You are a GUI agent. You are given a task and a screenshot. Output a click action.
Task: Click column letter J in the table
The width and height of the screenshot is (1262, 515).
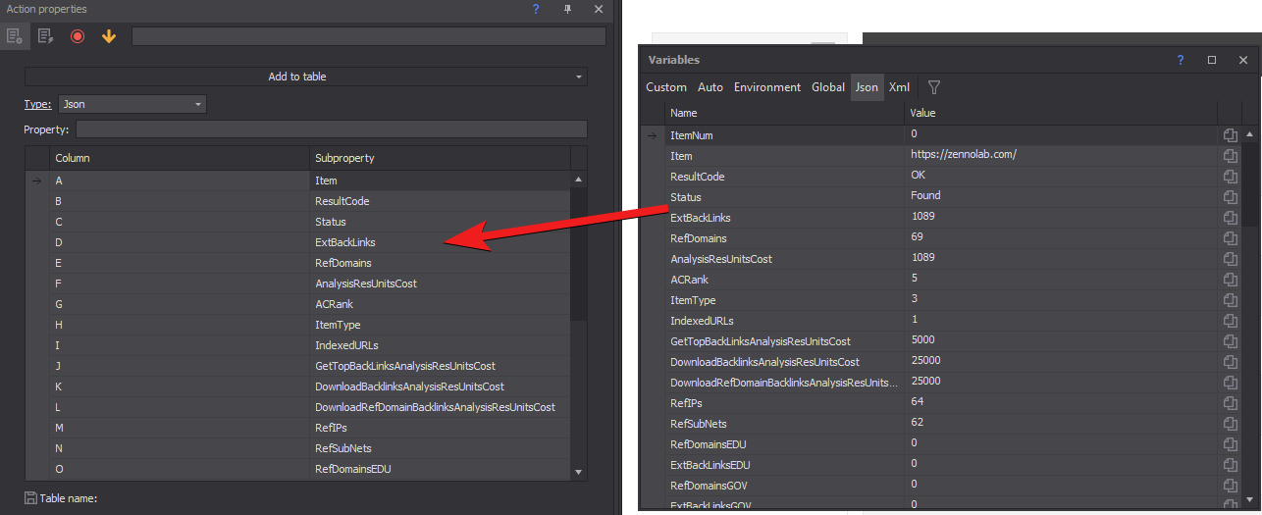(58, 366)
